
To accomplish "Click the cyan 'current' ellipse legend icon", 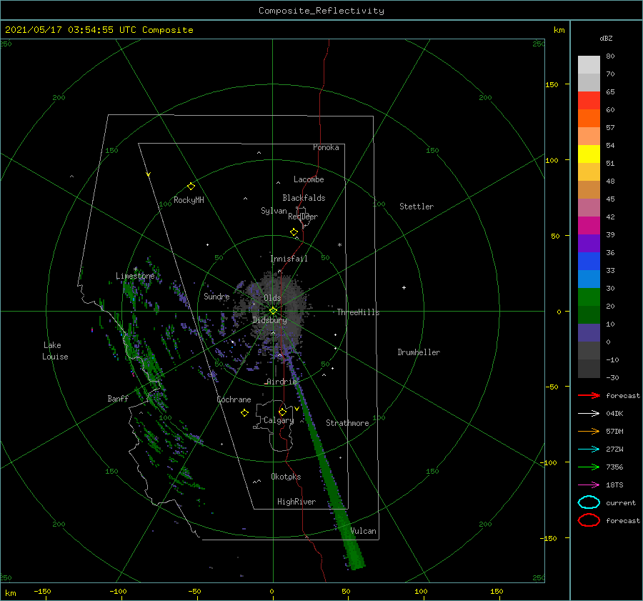I will click(x=589, y=502).
